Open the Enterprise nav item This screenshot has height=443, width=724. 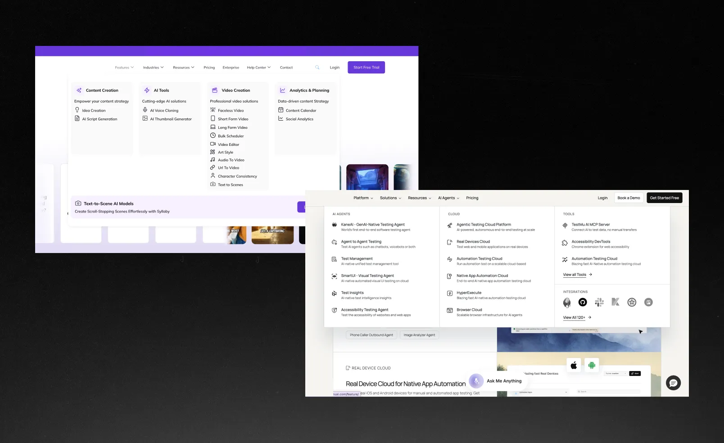coord(231,68)
